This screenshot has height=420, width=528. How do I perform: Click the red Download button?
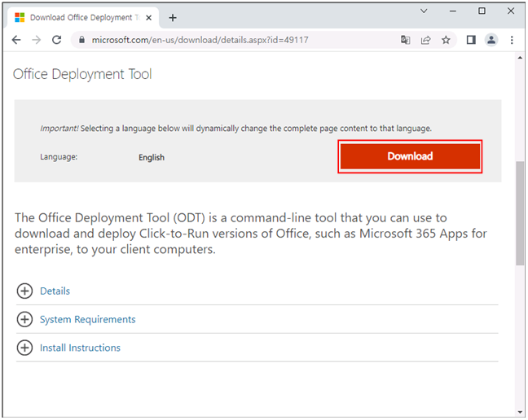tap(410, 156)
